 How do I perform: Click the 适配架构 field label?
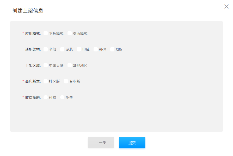[33, 49]
